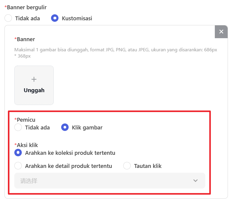The image size is (236, 204).
Task: Click the "Banner bergulir" field label
Action: click(x=27, y=7)
